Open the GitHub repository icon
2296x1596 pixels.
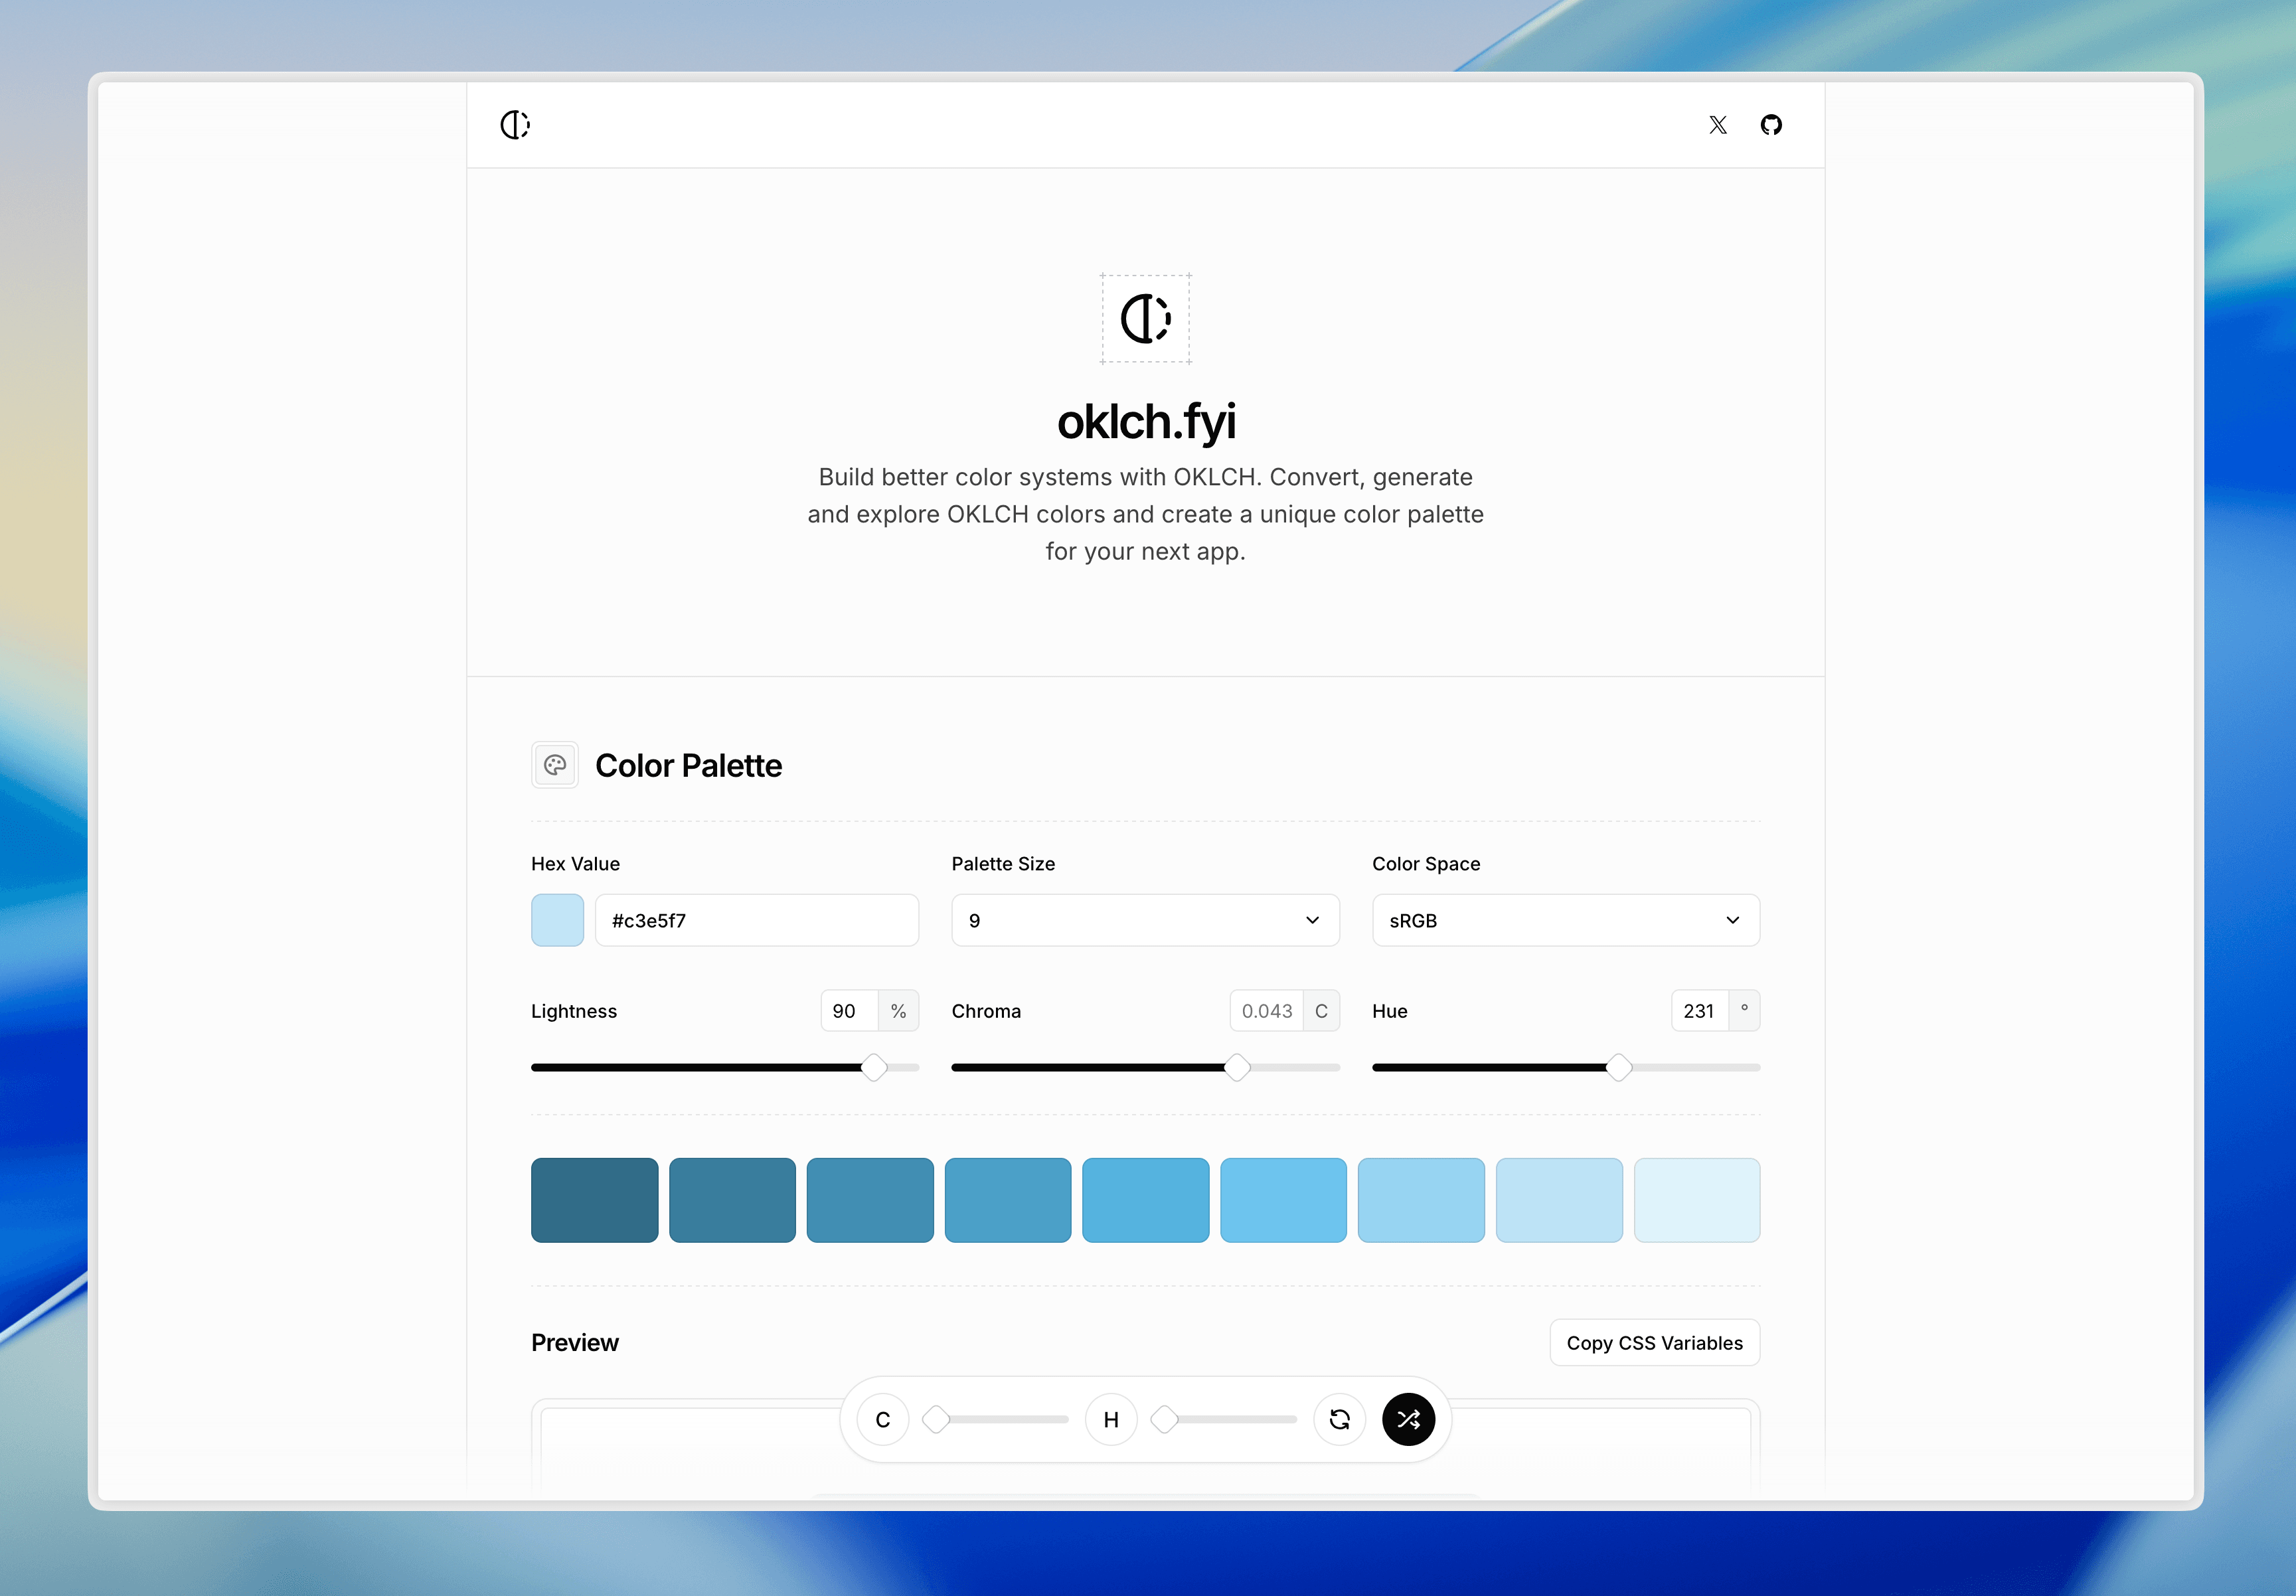[x=1771, y=125]
